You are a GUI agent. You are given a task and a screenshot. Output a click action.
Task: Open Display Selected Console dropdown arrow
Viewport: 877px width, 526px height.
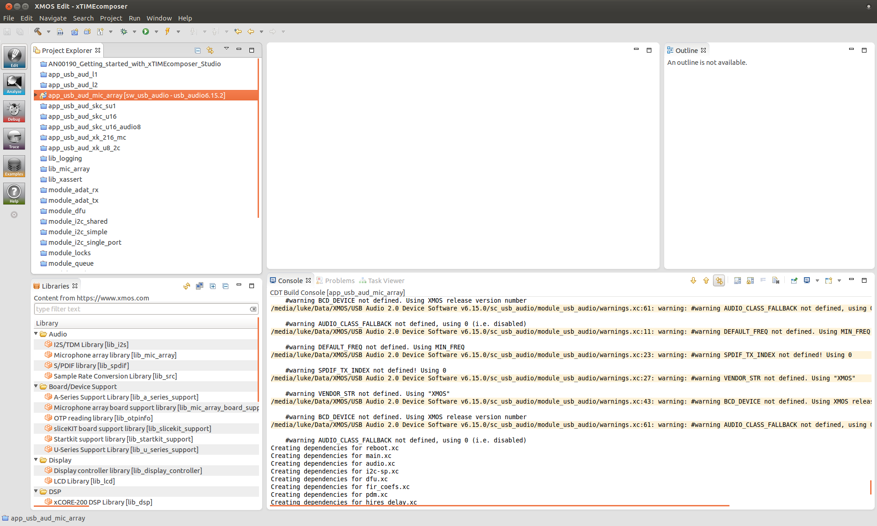817,280
